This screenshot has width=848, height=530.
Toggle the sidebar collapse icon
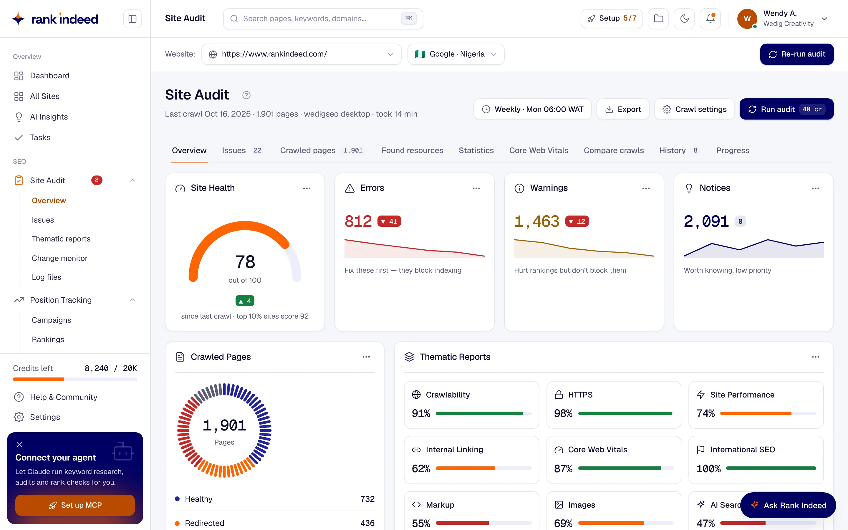132,19
